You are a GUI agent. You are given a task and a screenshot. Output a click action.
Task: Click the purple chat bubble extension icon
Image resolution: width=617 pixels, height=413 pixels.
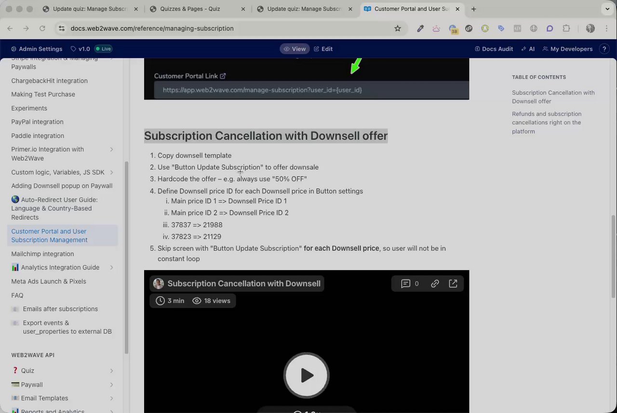[x=550, y=28]
